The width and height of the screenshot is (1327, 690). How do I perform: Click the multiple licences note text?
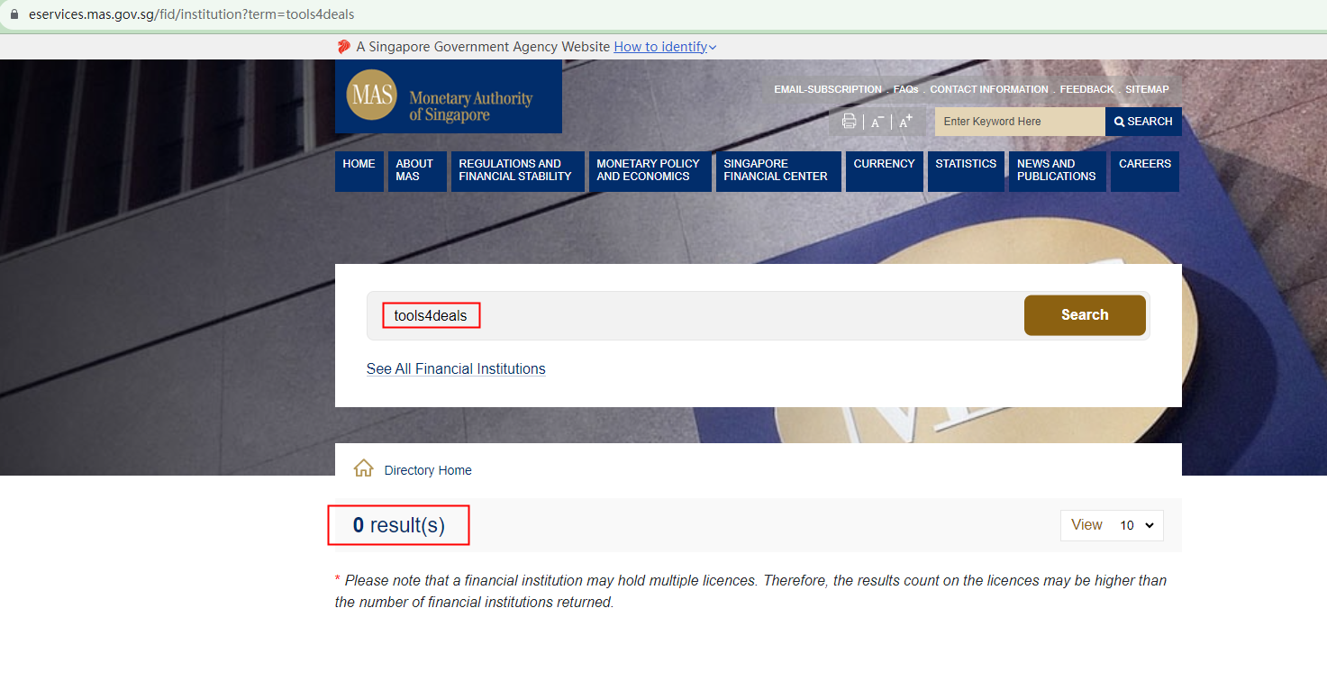750,591
